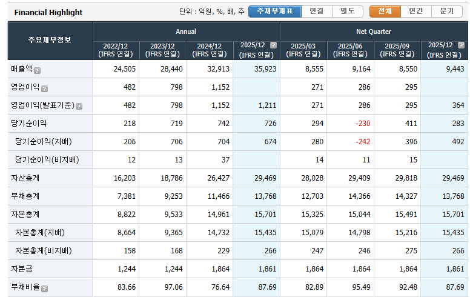The width and height of the screenshot is (470, 297).
Task: Click revenue value 24,505
Action: pos(124,69)
